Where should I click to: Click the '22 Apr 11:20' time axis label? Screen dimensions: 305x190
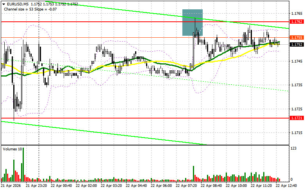click(261, 186)
